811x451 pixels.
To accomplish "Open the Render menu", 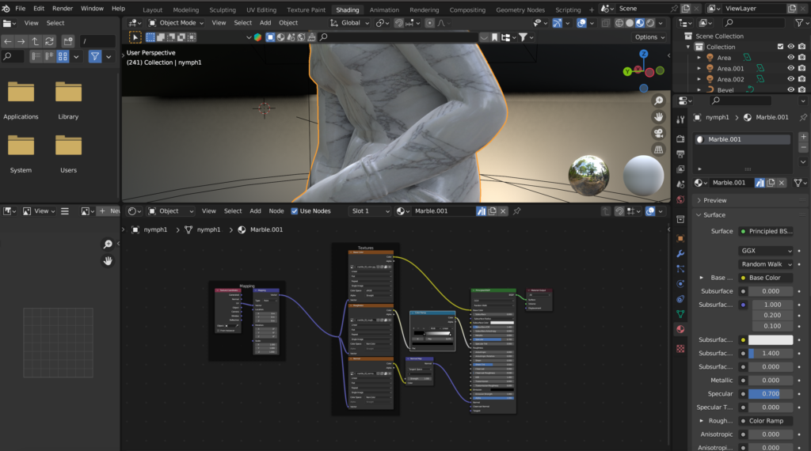I will pyautogui.click(x=63, y=8).
